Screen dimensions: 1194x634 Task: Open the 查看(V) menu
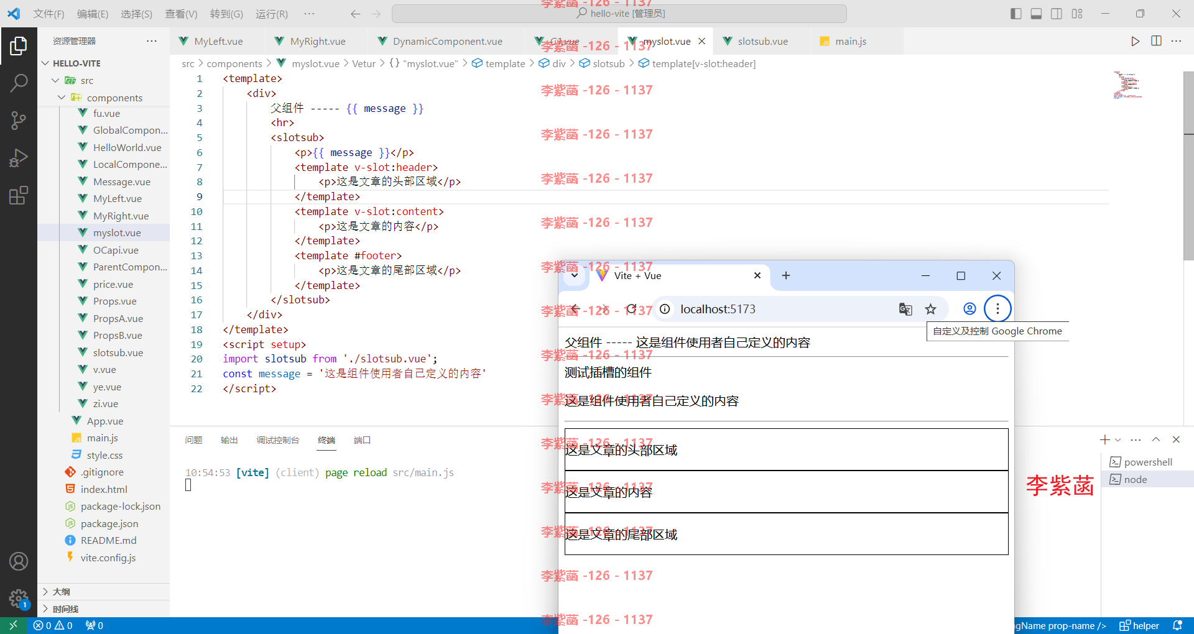point(181,14)
